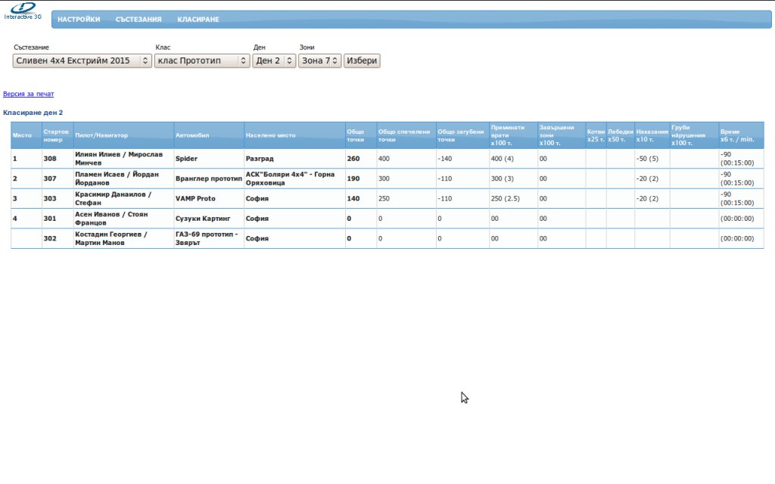The height and width of the screenshot is (484, 775).
Task: Click start number 301 cell
Action: tap(50, 219)
